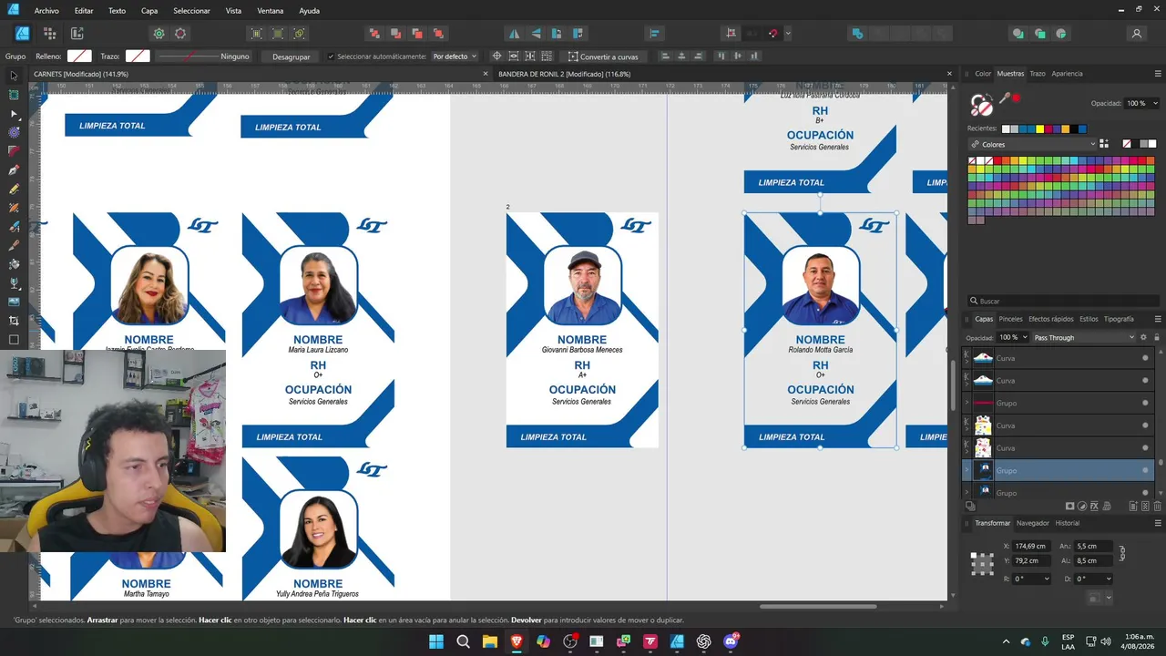1166x656 pixels.
Task: Select the Pen tool
Action: click(x=14, y=170)
